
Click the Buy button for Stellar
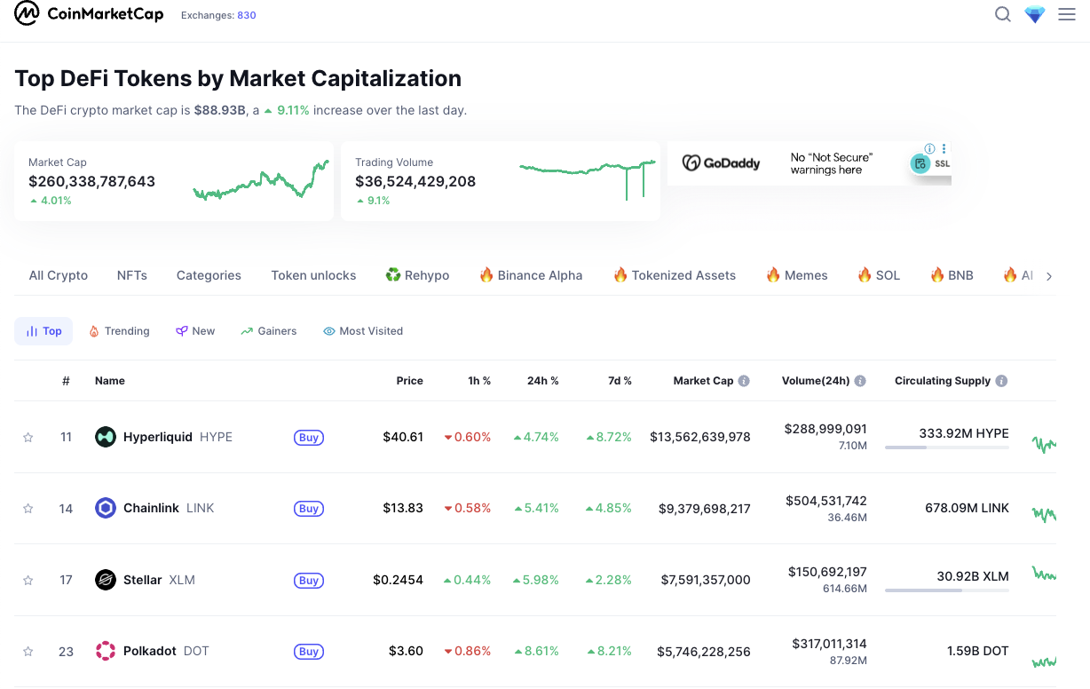308,580
